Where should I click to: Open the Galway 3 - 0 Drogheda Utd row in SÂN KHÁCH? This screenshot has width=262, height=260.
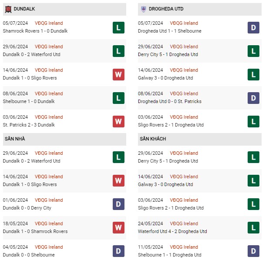[165, 185]
